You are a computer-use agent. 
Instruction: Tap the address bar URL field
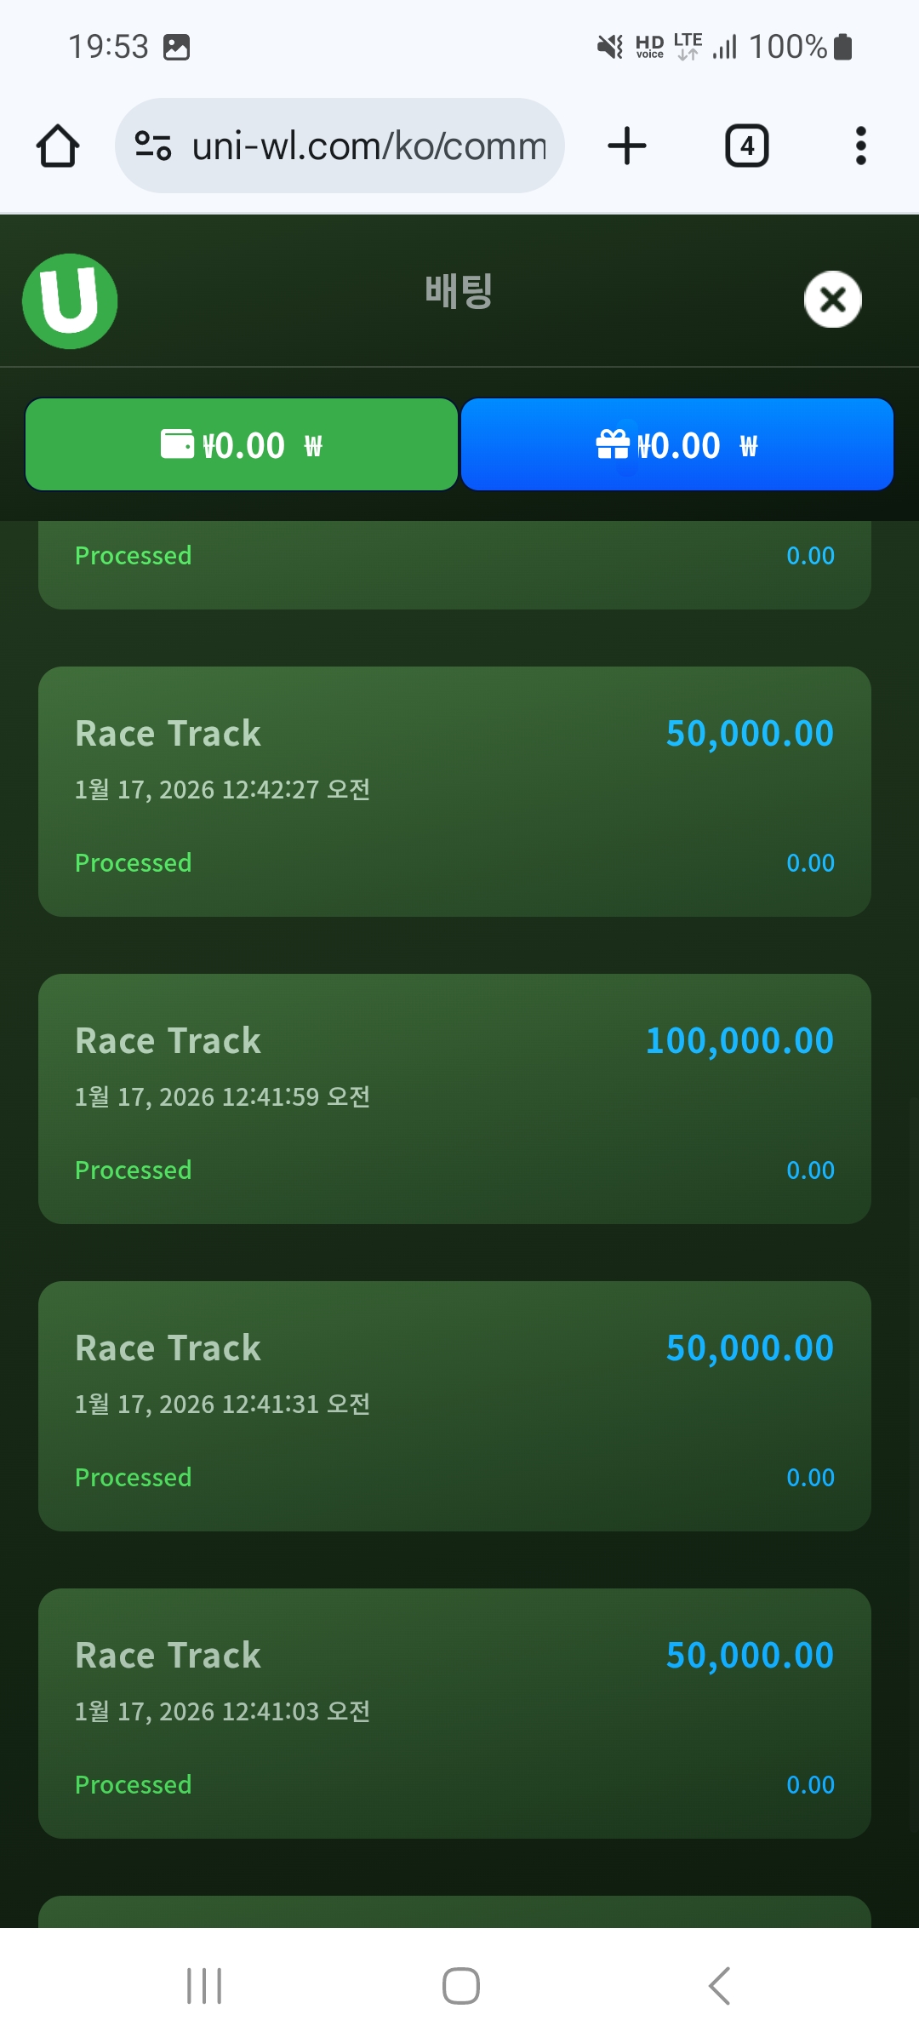pyautogui.click(x=368, y=146)
